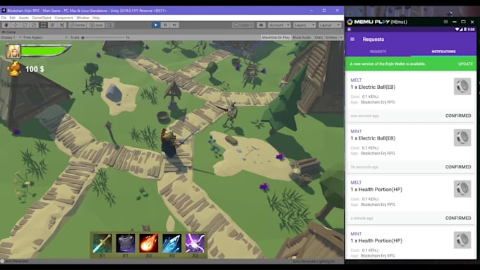The image size is (480, 270).
Task: Select the armor item in hotbar
Action: [125, 243]
